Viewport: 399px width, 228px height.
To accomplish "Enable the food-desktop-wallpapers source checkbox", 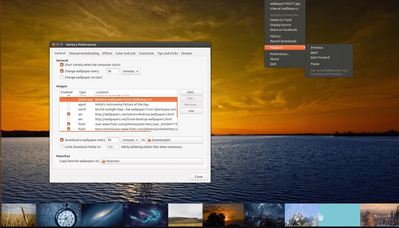I will (69, 119).
